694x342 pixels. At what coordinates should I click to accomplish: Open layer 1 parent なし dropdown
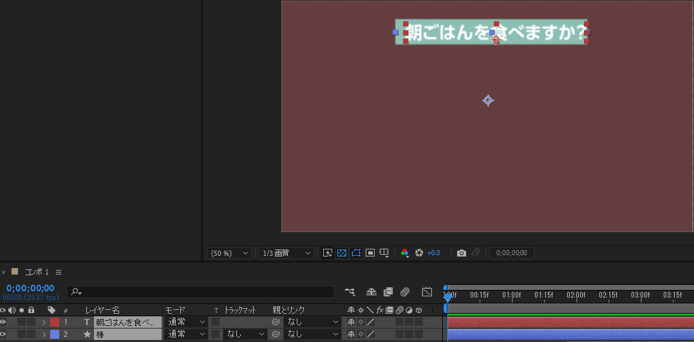tap(312, 322)
